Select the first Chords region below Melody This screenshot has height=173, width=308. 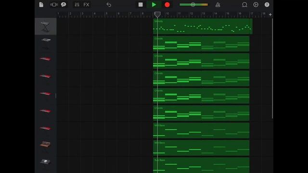[201, 44]
